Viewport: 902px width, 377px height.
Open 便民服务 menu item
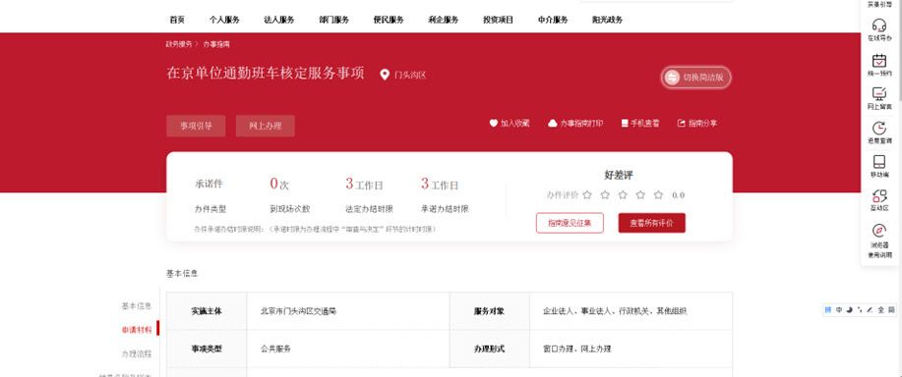coord(389,20)
